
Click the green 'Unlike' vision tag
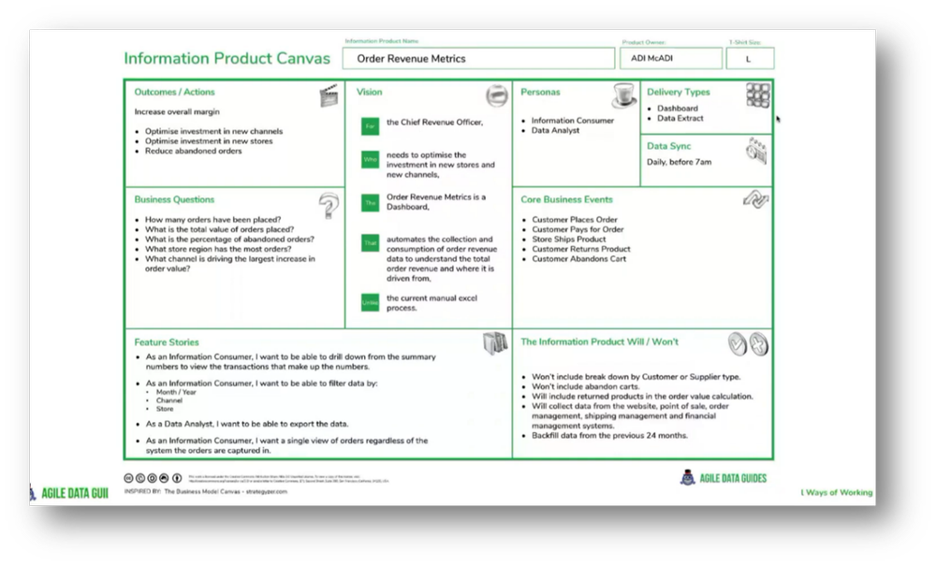[370, 303]
